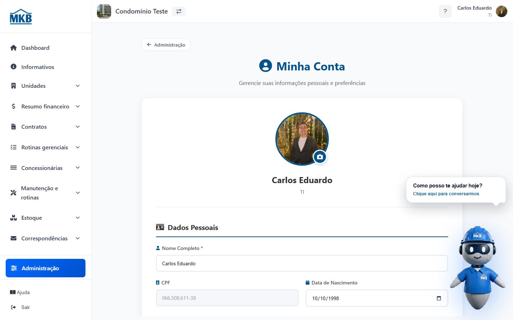Expand the Contratos chevron
Image resolution: width=513 pixels, height=320 pixels.
tap(78, 127)
